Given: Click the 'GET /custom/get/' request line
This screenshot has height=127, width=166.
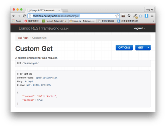Looking at the screenshot, I should tap(28, 63).
